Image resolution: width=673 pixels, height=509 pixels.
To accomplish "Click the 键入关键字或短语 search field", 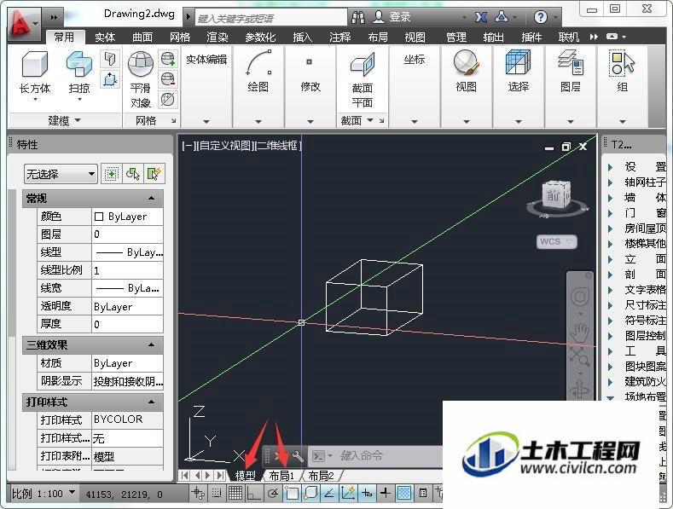I will pos(271,19).
